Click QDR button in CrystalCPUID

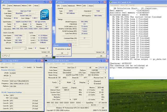[75, 99]
